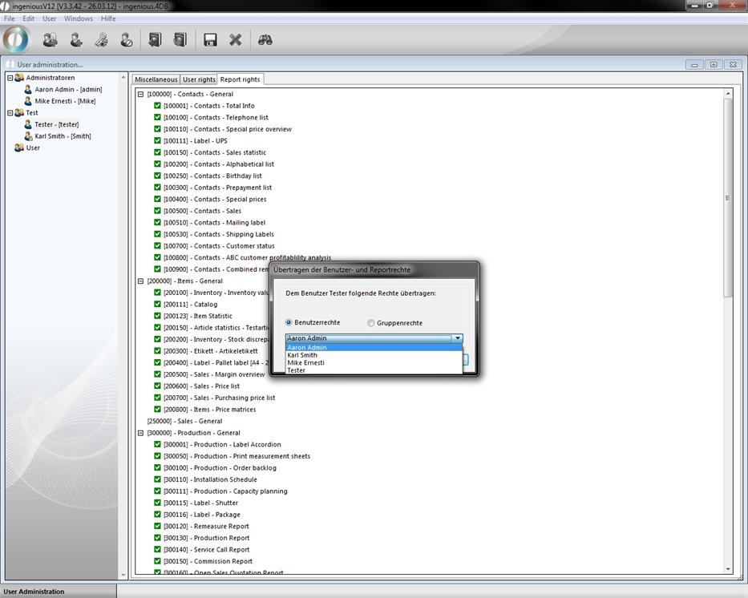Image resolution: width=748 pixels, height=598 pixels.
Task: Click the add user toolbar icon
Action: [76, 40]
